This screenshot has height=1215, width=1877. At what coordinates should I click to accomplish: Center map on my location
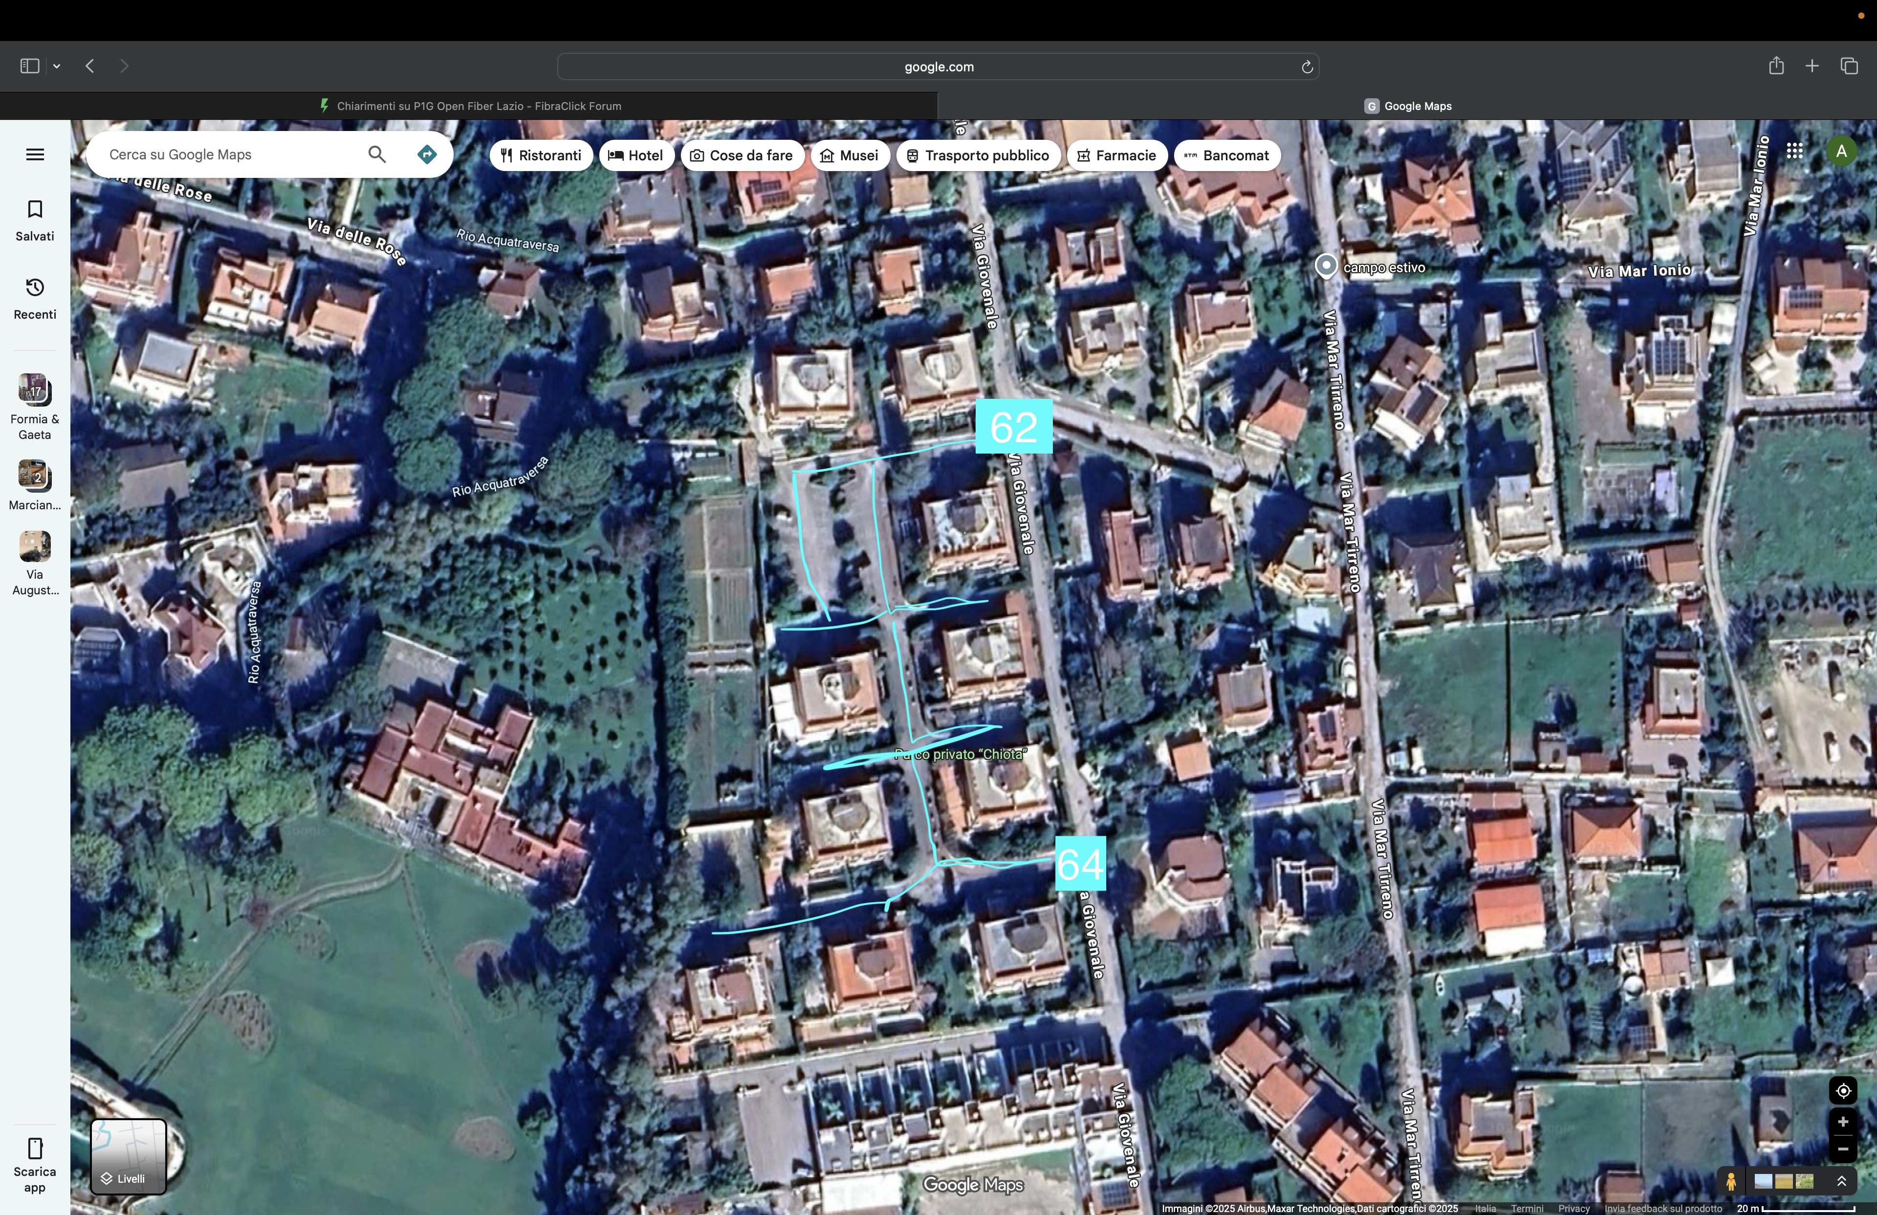(1843, 1091)
